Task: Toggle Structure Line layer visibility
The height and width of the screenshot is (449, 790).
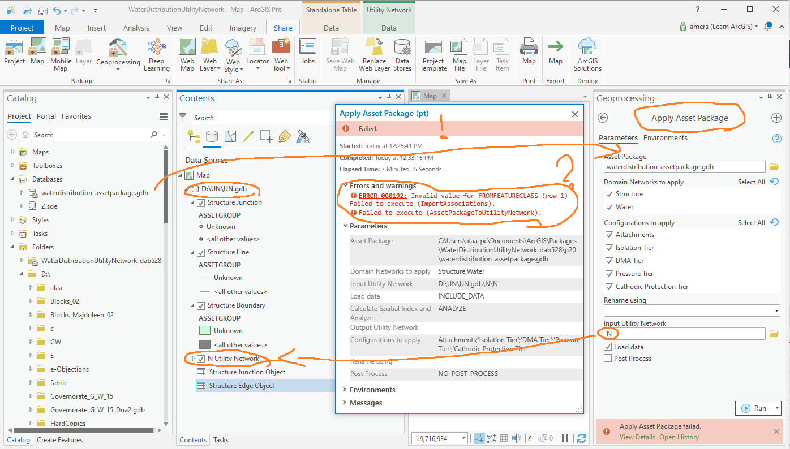Action: 201,252
